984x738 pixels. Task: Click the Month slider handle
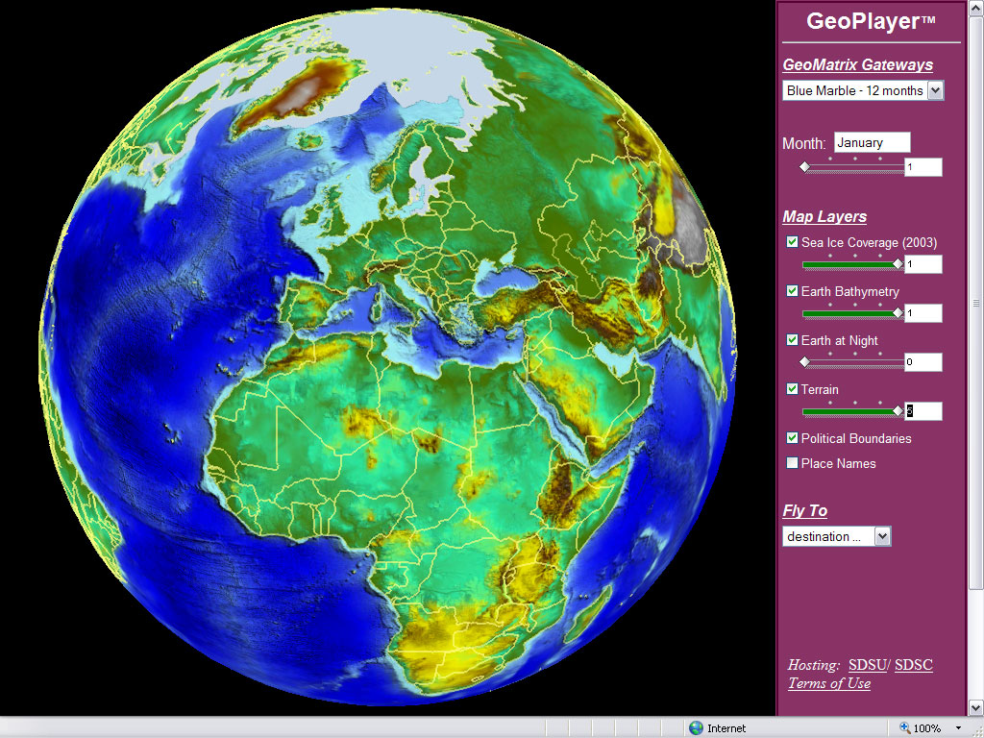804,167
